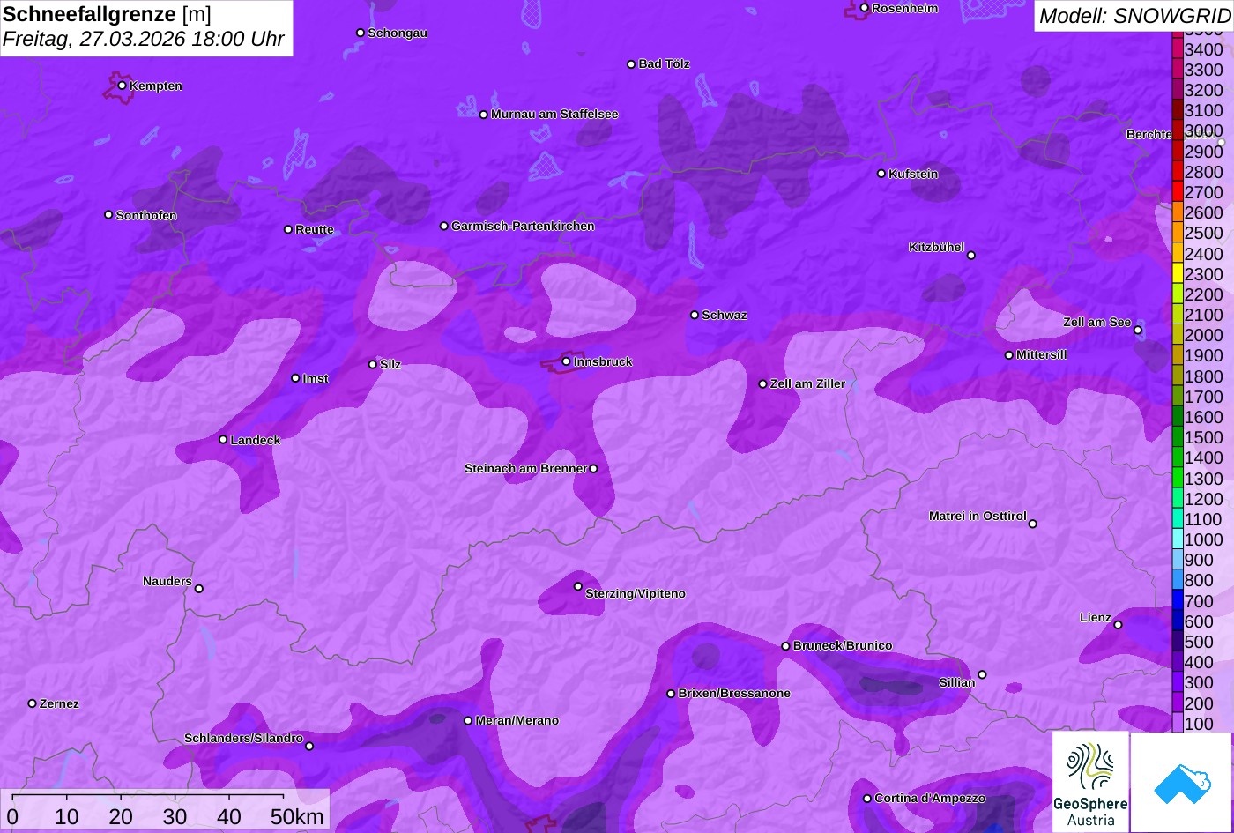Click the 2300 m yellow legend swatch
This screenshot has width=1234, height=833.
tap(1177, 274)
